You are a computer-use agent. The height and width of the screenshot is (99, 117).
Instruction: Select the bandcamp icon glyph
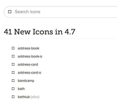13,81
